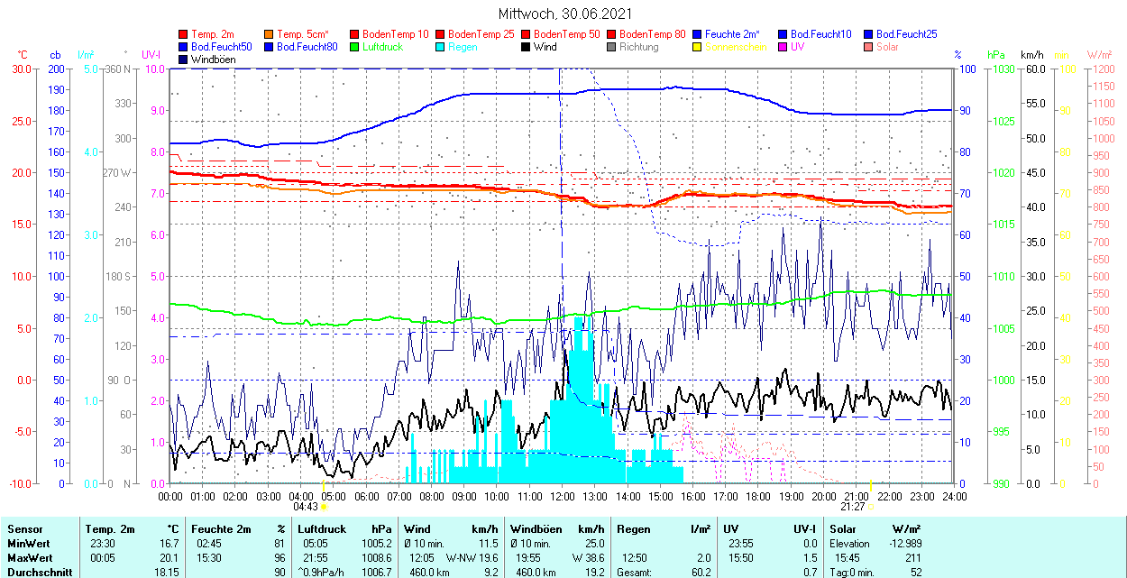Click the Windböen legend swatch
The height and width of the screenshot is (578, 1127).
(184, 60)
